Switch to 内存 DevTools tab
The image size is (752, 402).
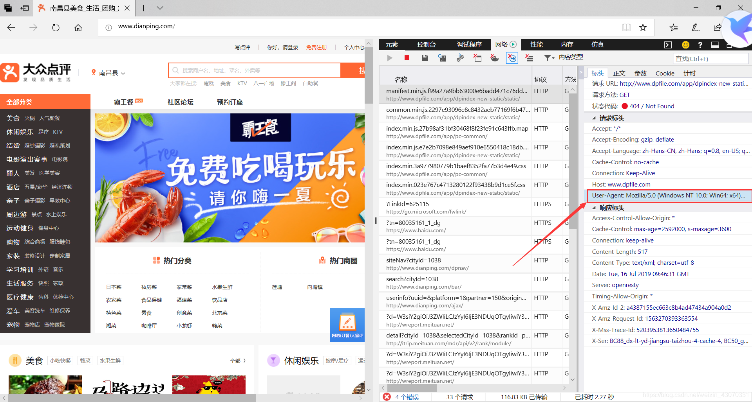(567, 45)
